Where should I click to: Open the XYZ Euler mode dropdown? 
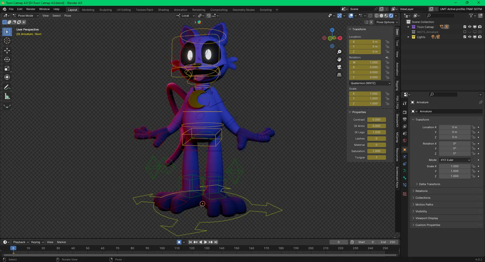pyautogui.click(x=455, y=160)
